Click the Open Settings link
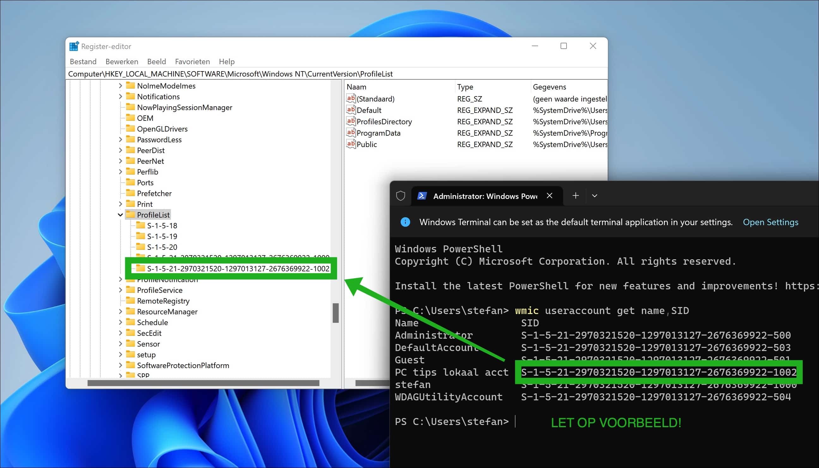 [x=771, y=222]
